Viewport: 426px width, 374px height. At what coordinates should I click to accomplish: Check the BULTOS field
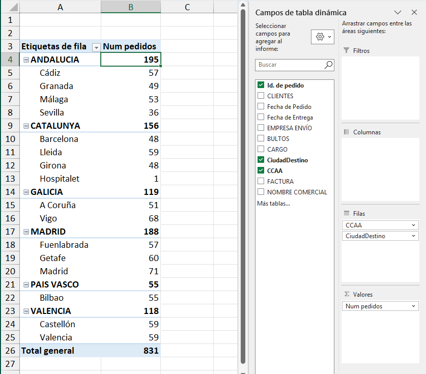pyautogui.click(x=261, y=138)
